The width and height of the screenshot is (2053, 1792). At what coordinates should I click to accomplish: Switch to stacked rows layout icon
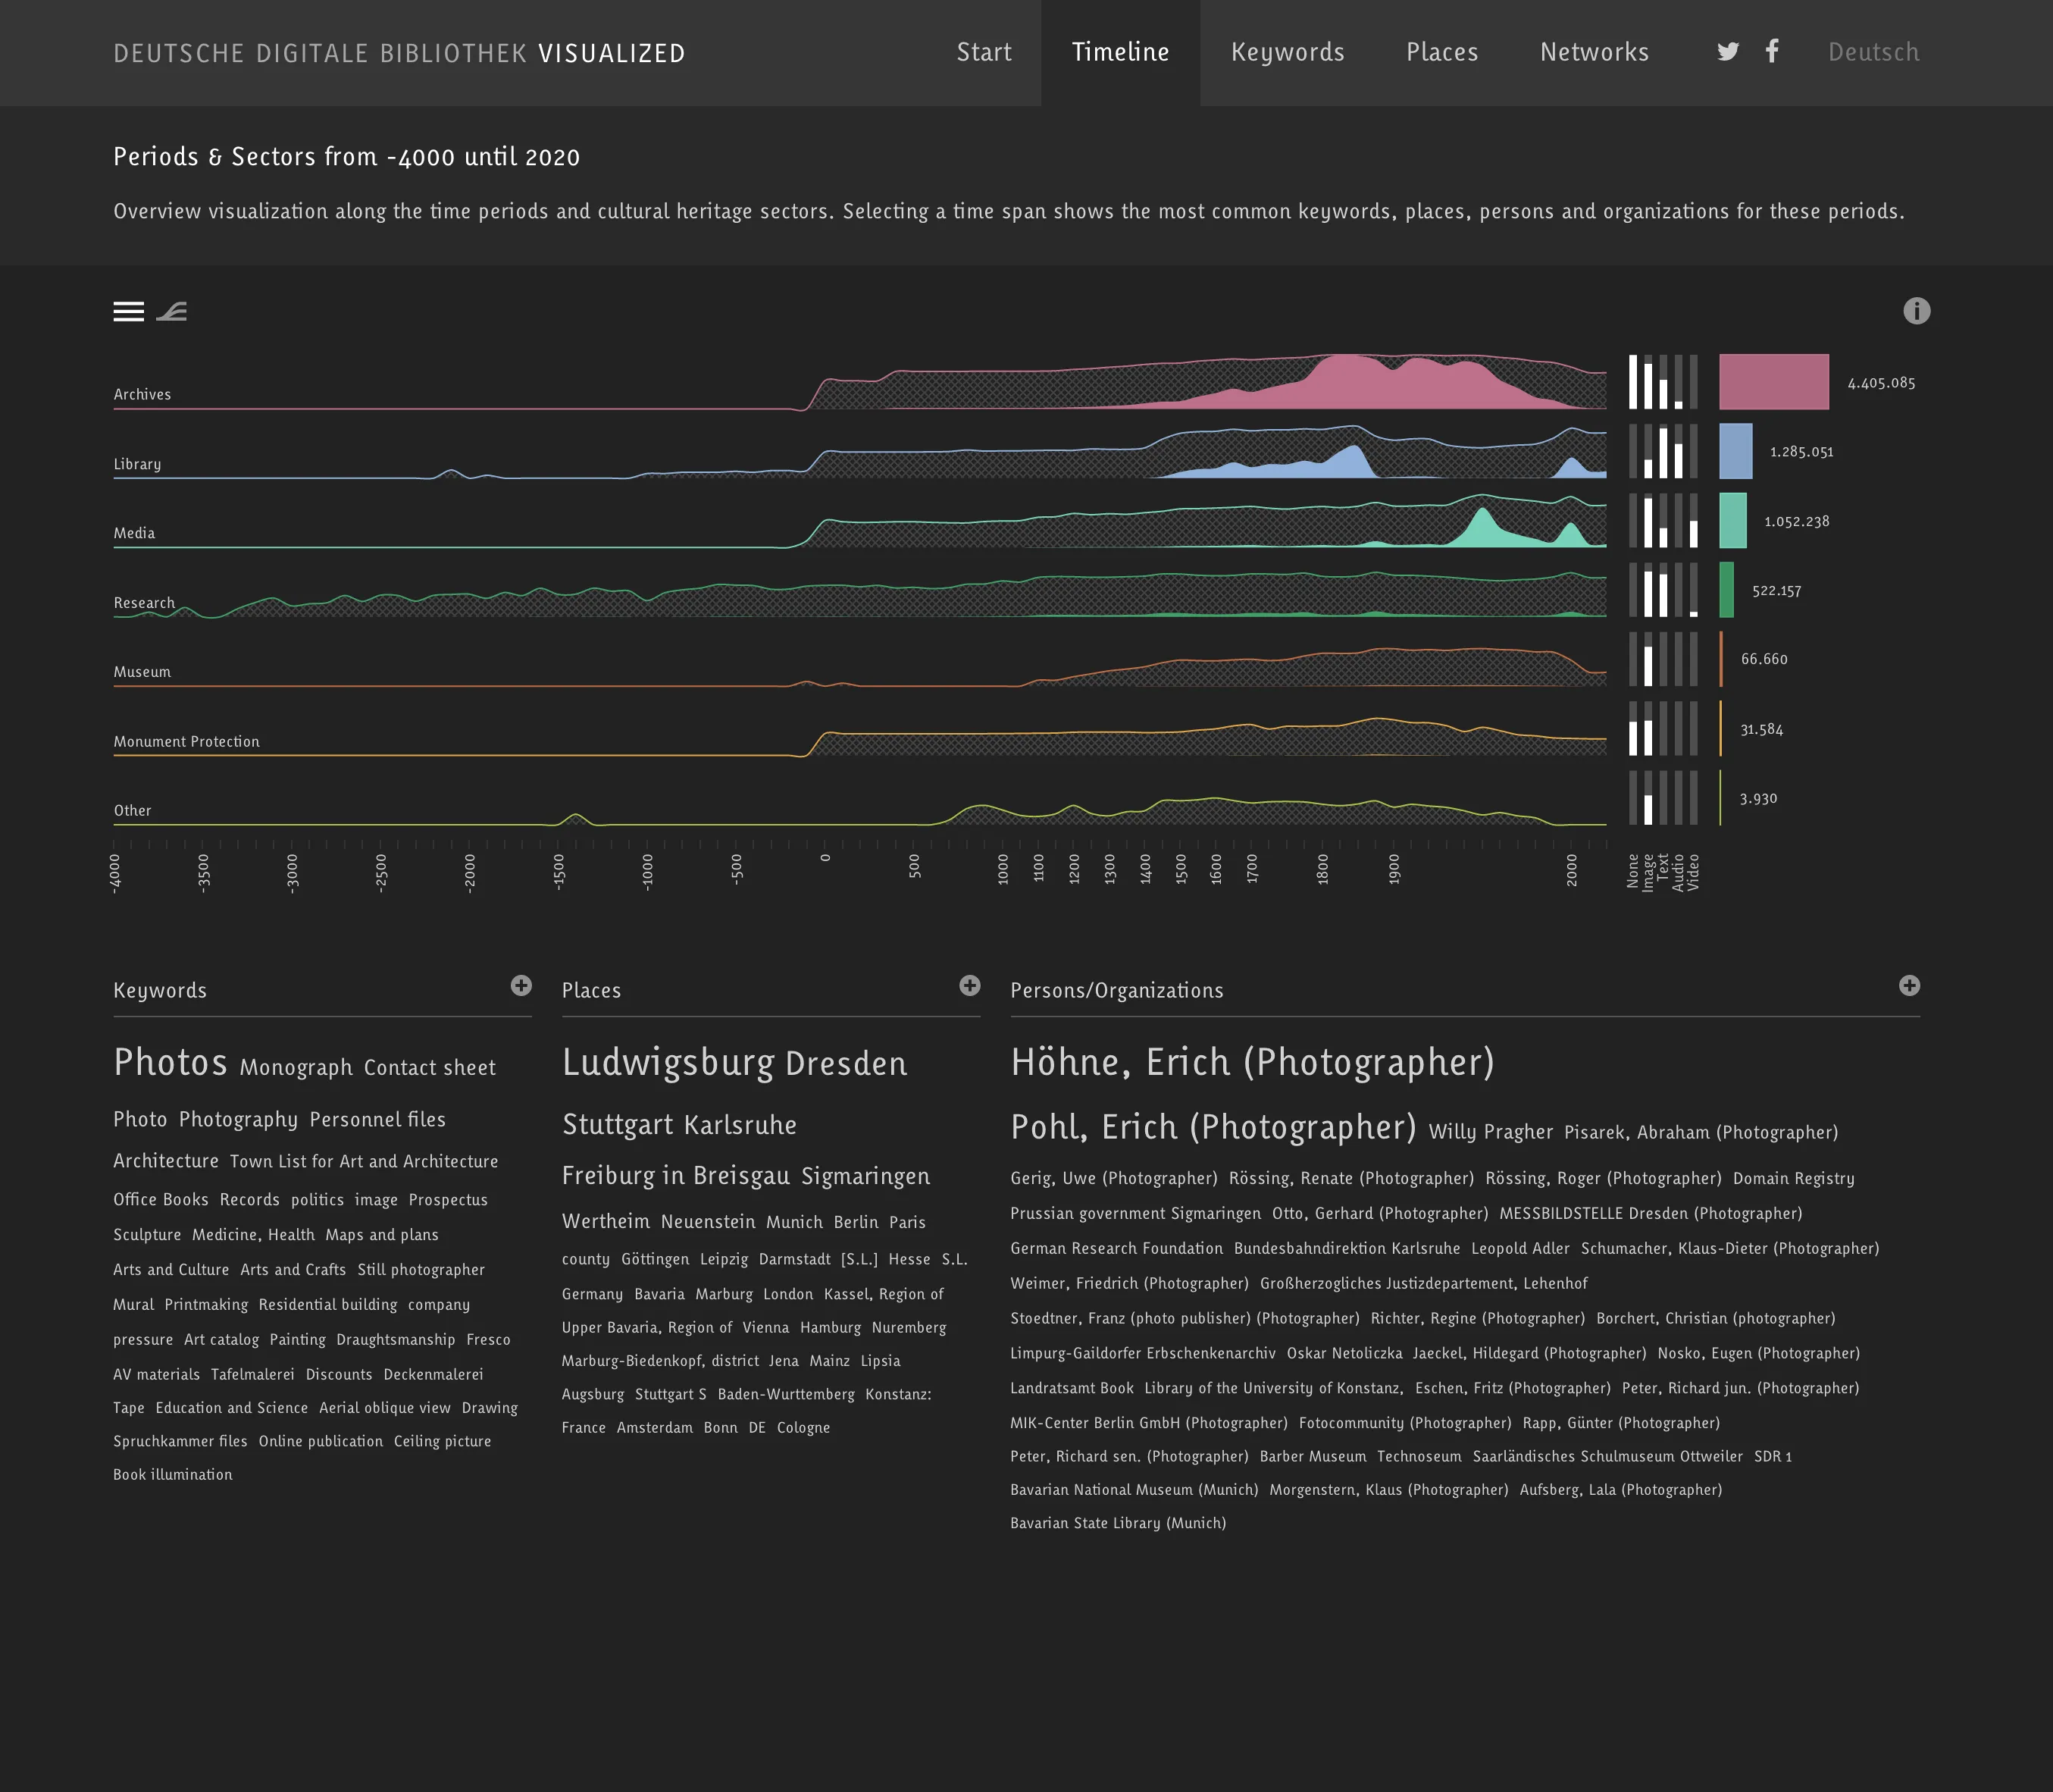129,312
